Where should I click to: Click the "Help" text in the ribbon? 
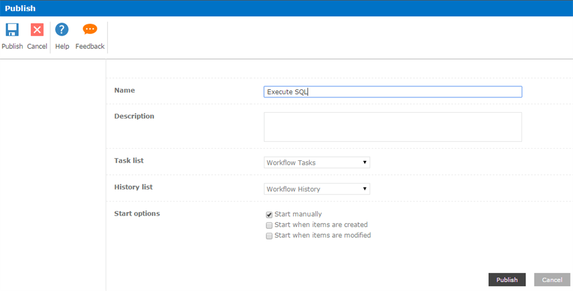pyautogui.click(x=62, y=46)
